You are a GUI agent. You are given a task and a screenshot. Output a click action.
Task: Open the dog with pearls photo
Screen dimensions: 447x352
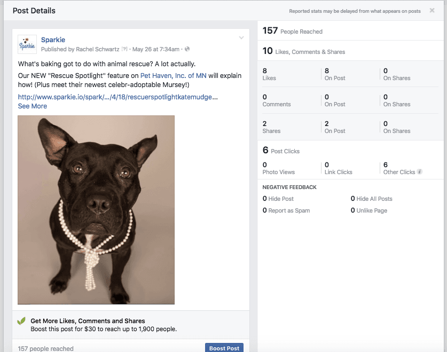tap(96, 210)
